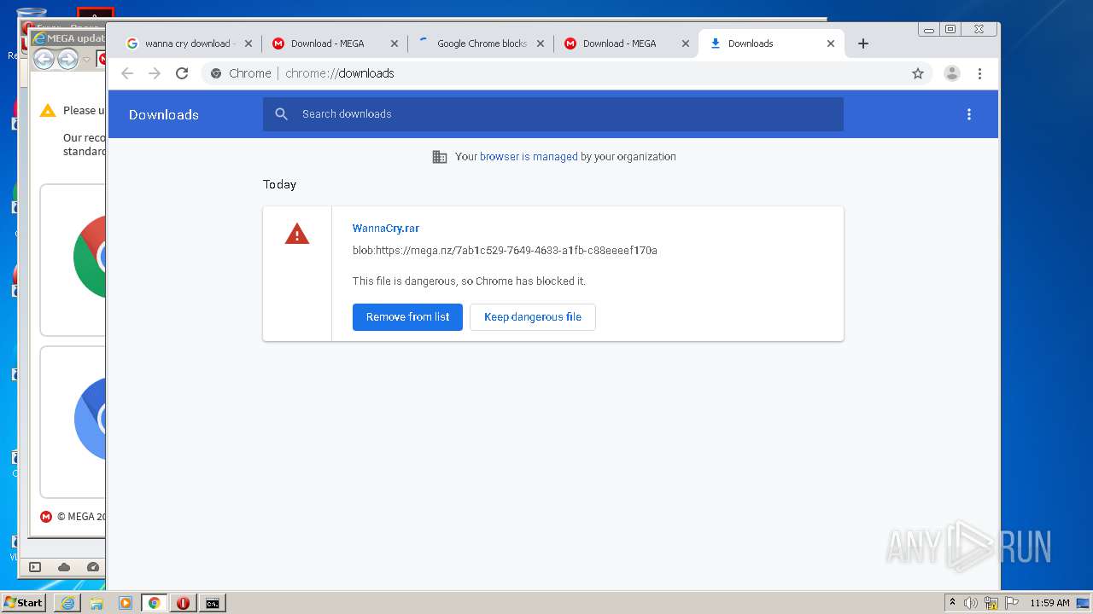Screen dimensions: 1093x614
Task: Bookmark this page with star icon
Action: point(918,73)
